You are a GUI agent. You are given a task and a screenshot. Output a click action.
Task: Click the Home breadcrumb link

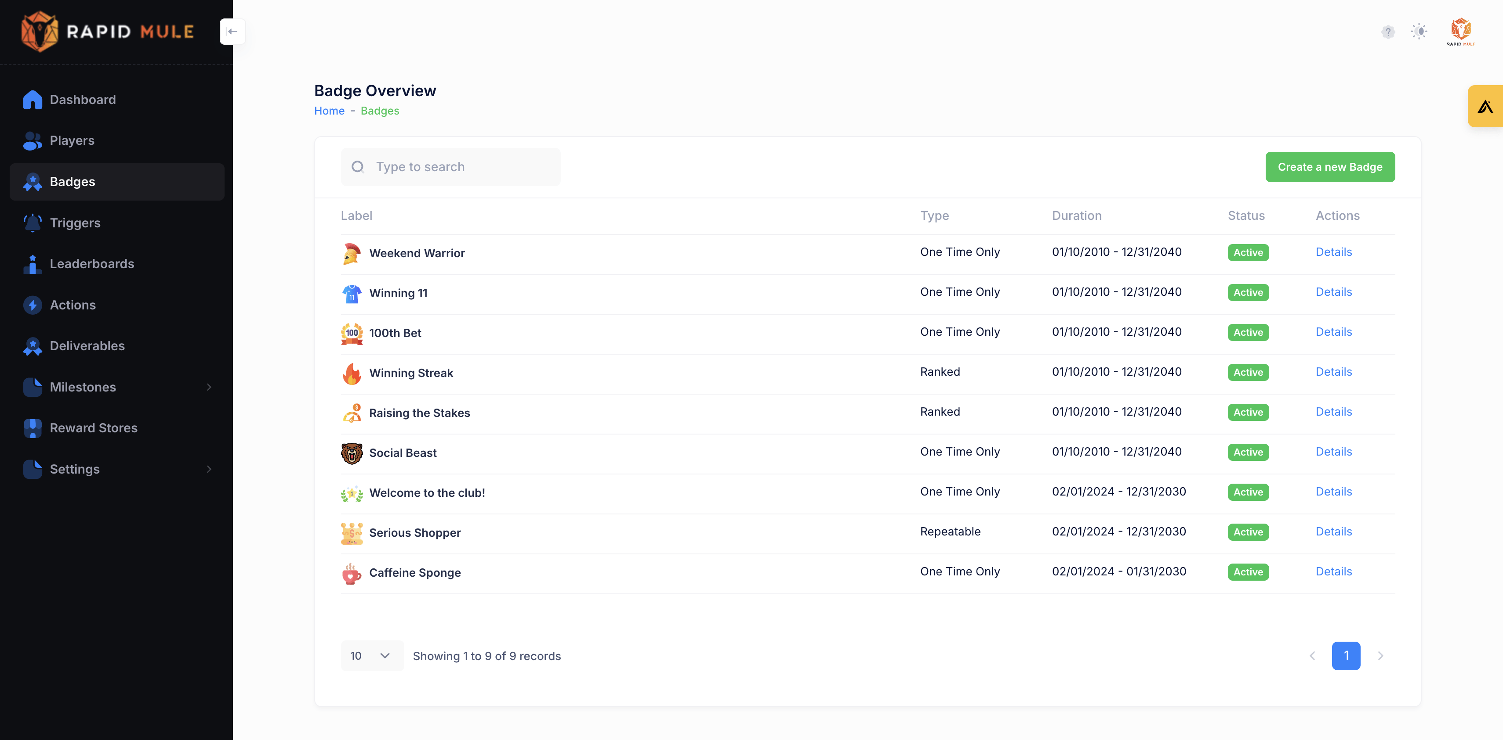point(329,111)
